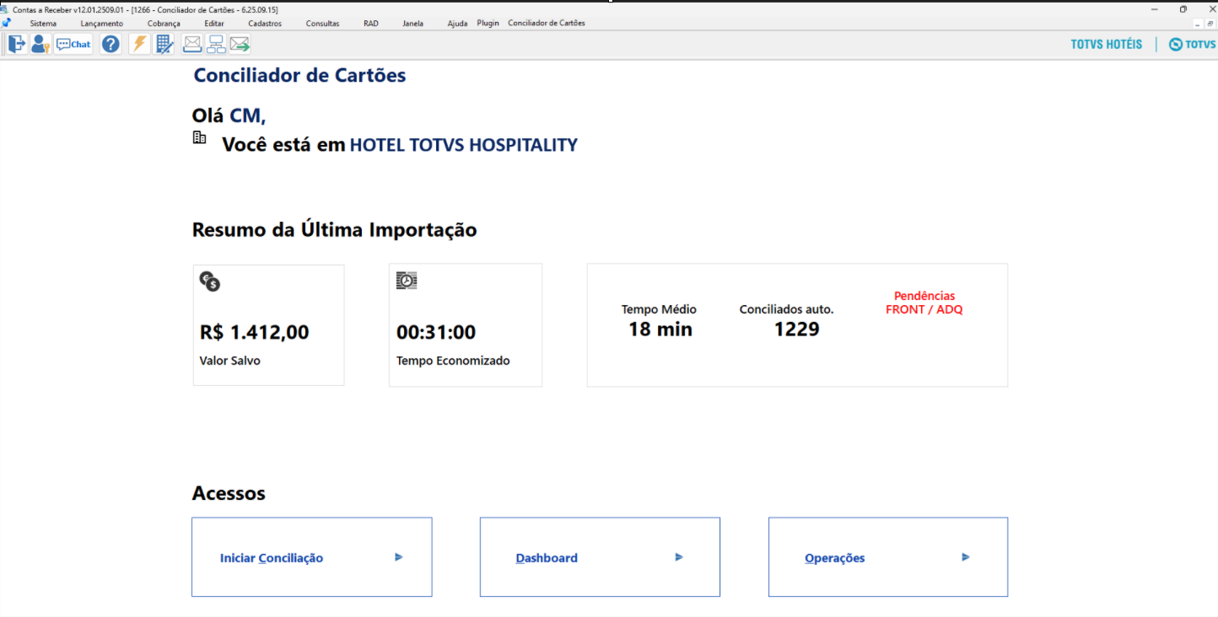Open the Cadastros menu
This screenshot has width=1218, height=617.
tap(265, 24)
